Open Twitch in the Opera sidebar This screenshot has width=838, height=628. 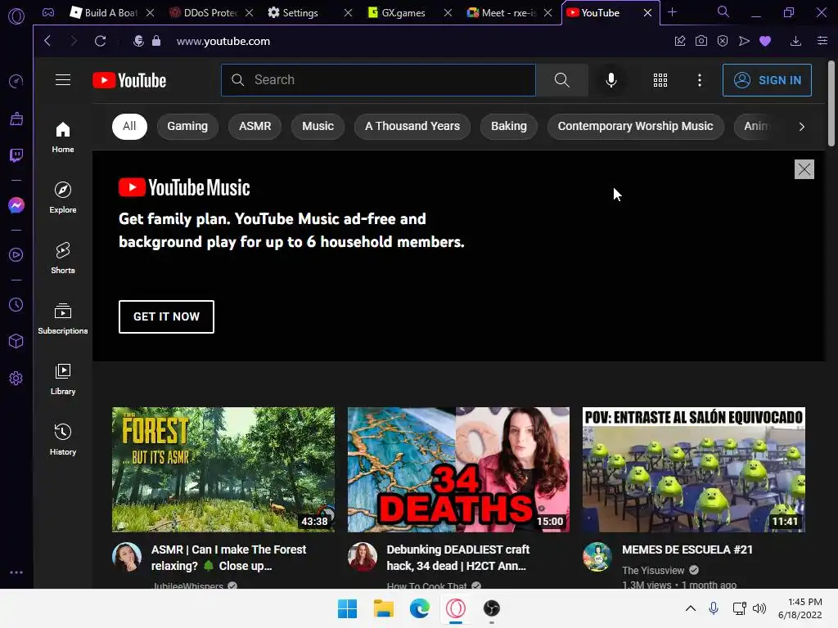(16, 155)
